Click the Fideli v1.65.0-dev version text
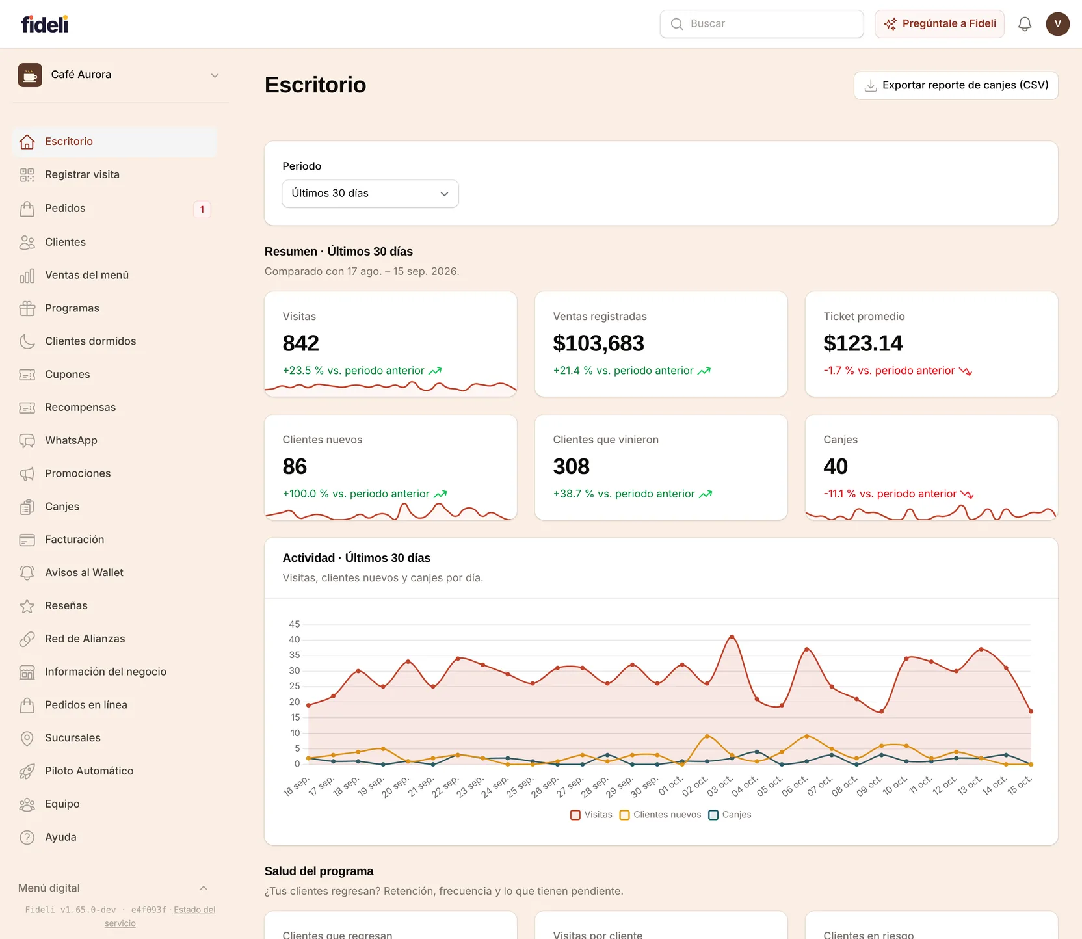 70,910
